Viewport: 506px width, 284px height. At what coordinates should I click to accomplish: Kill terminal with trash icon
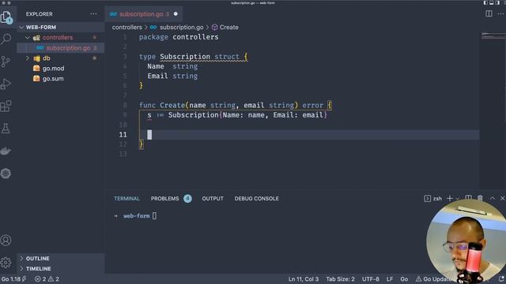(x=480, y=198)
